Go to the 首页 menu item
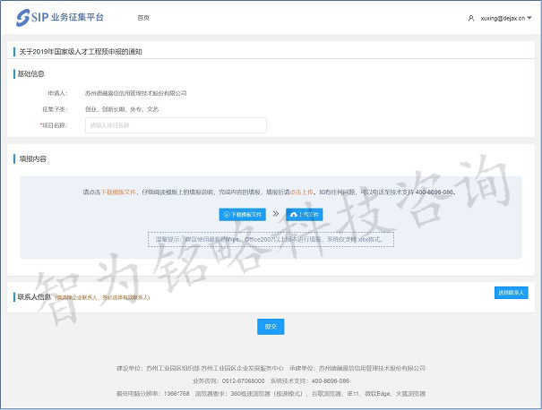This screenshot has height=410, width=542. [143, 18]
